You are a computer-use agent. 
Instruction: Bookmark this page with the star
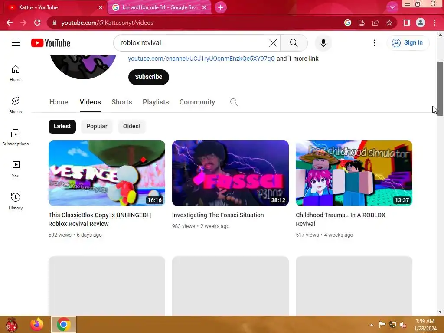pyautogui.click(x=389, y=23)
